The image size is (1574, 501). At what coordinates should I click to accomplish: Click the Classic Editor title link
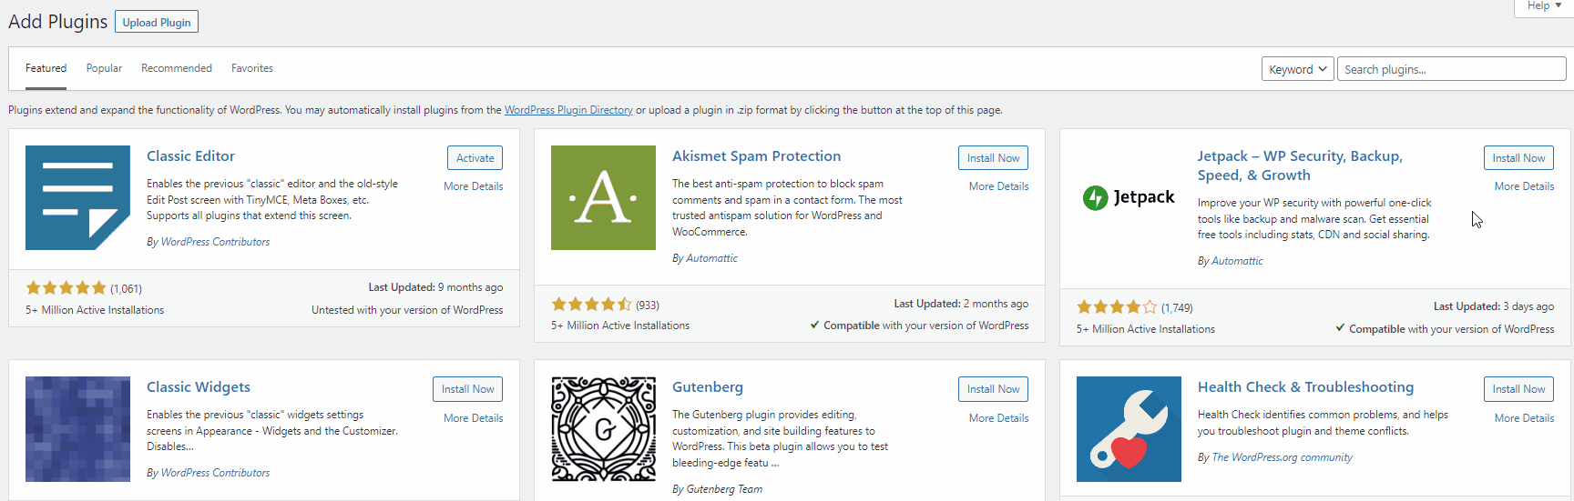(190, 156)
